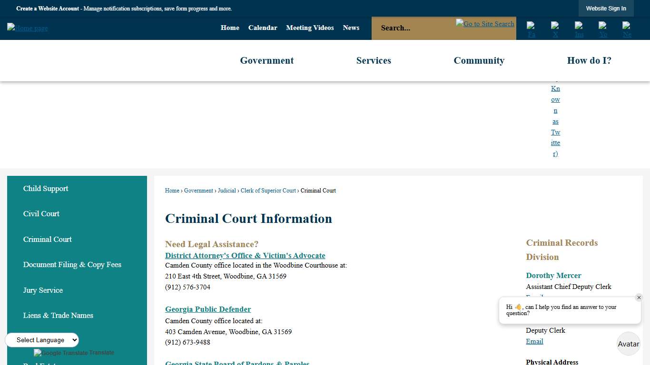Open the Georgia Public Defender link
The image size is (650, 365).
pos(208,309)
